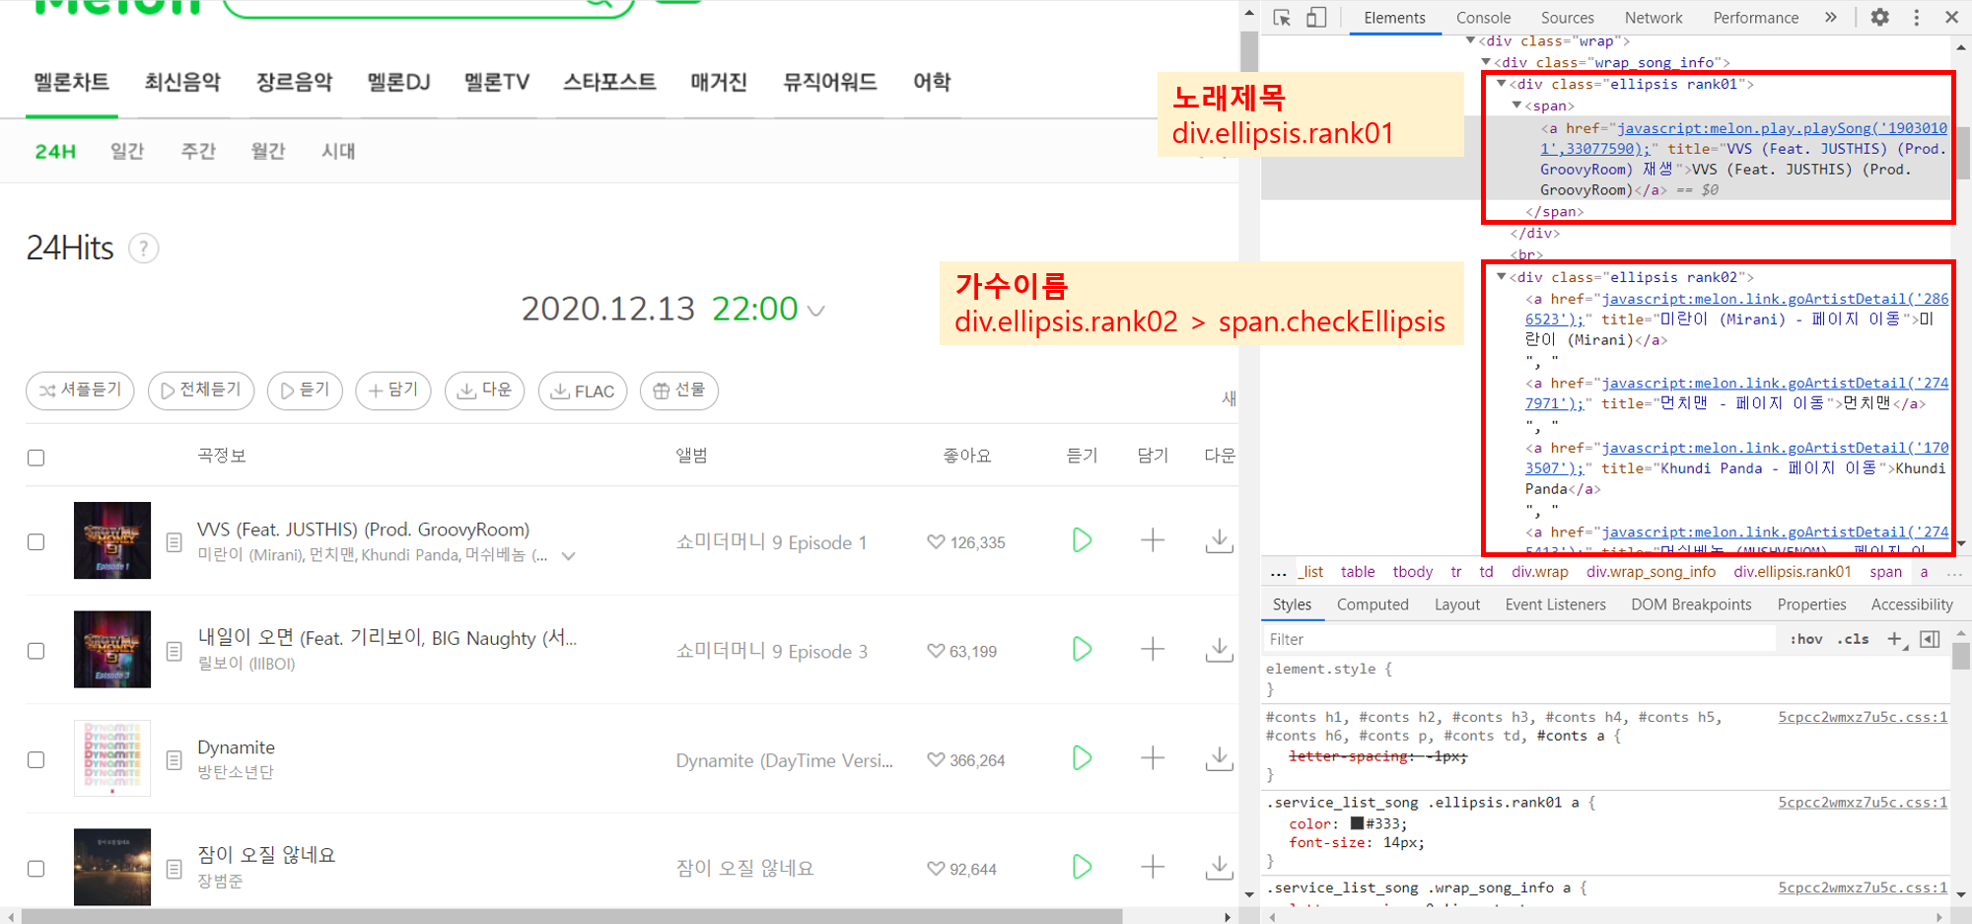Toggle computed styles sidebar icon
This screenshot has height=924, width=1972.
1931,639
